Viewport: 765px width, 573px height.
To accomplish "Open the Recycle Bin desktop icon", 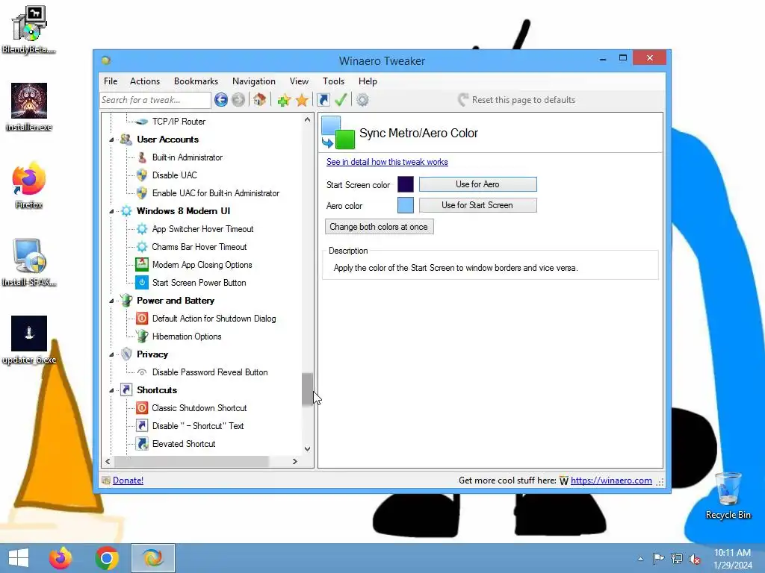I will pos(728,495).
